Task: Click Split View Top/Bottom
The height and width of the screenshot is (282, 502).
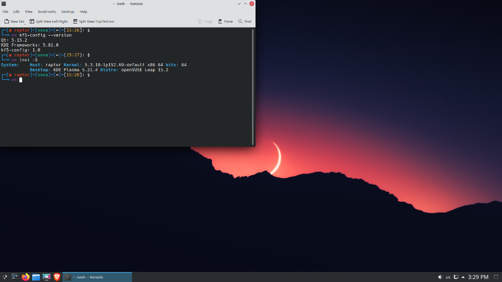Action: (x=93, y=22)
